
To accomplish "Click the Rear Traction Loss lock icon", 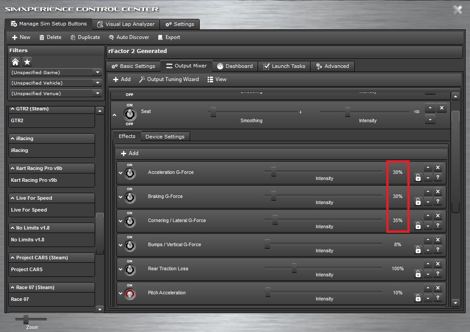I will [418, 274].
